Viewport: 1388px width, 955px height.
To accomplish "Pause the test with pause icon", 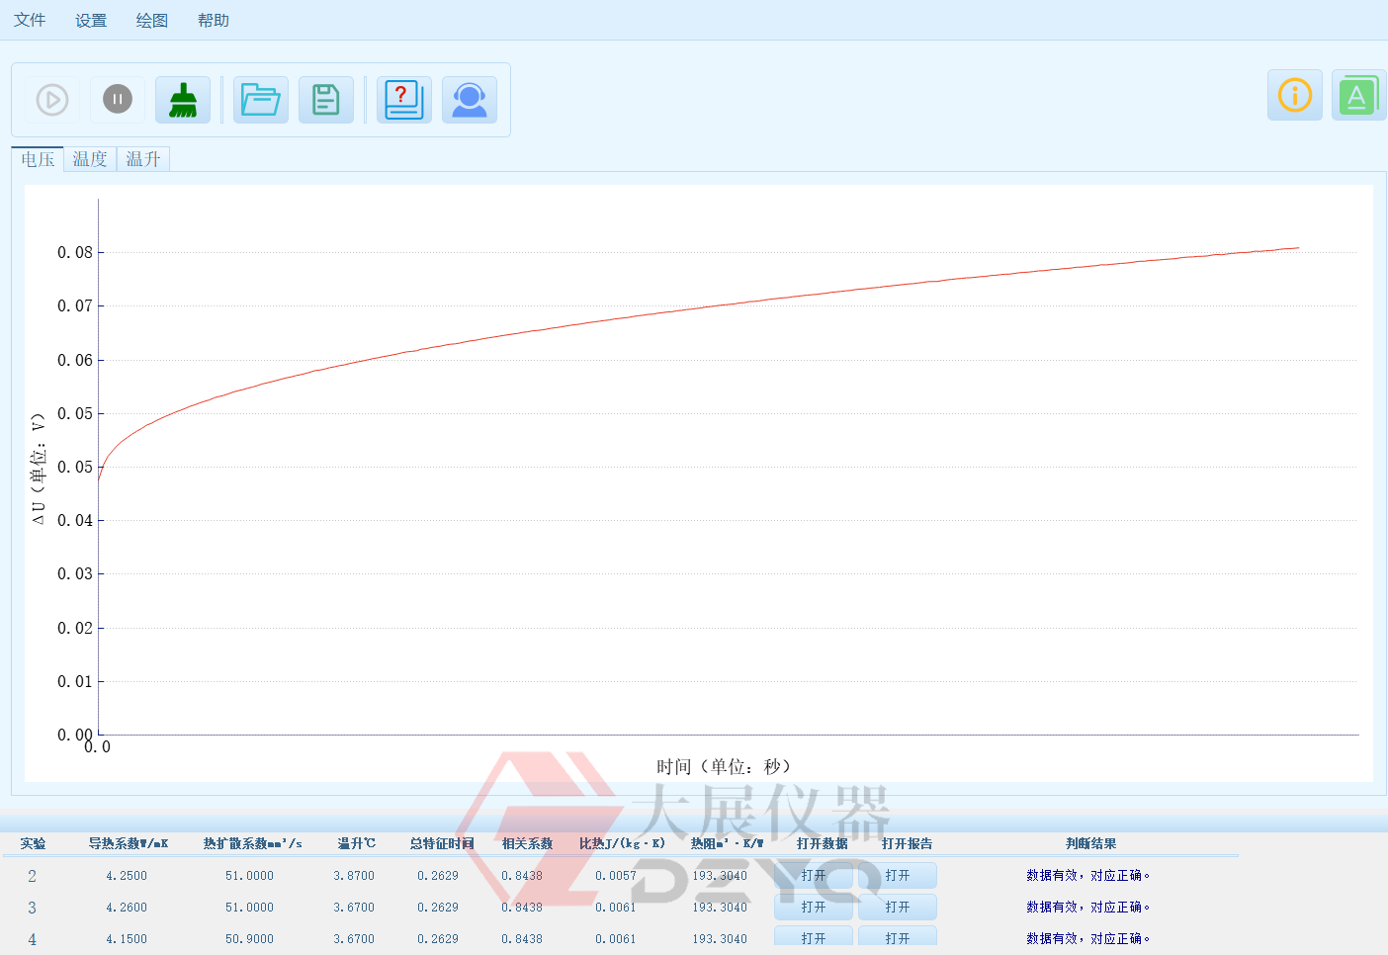I will tap(118, 100).
